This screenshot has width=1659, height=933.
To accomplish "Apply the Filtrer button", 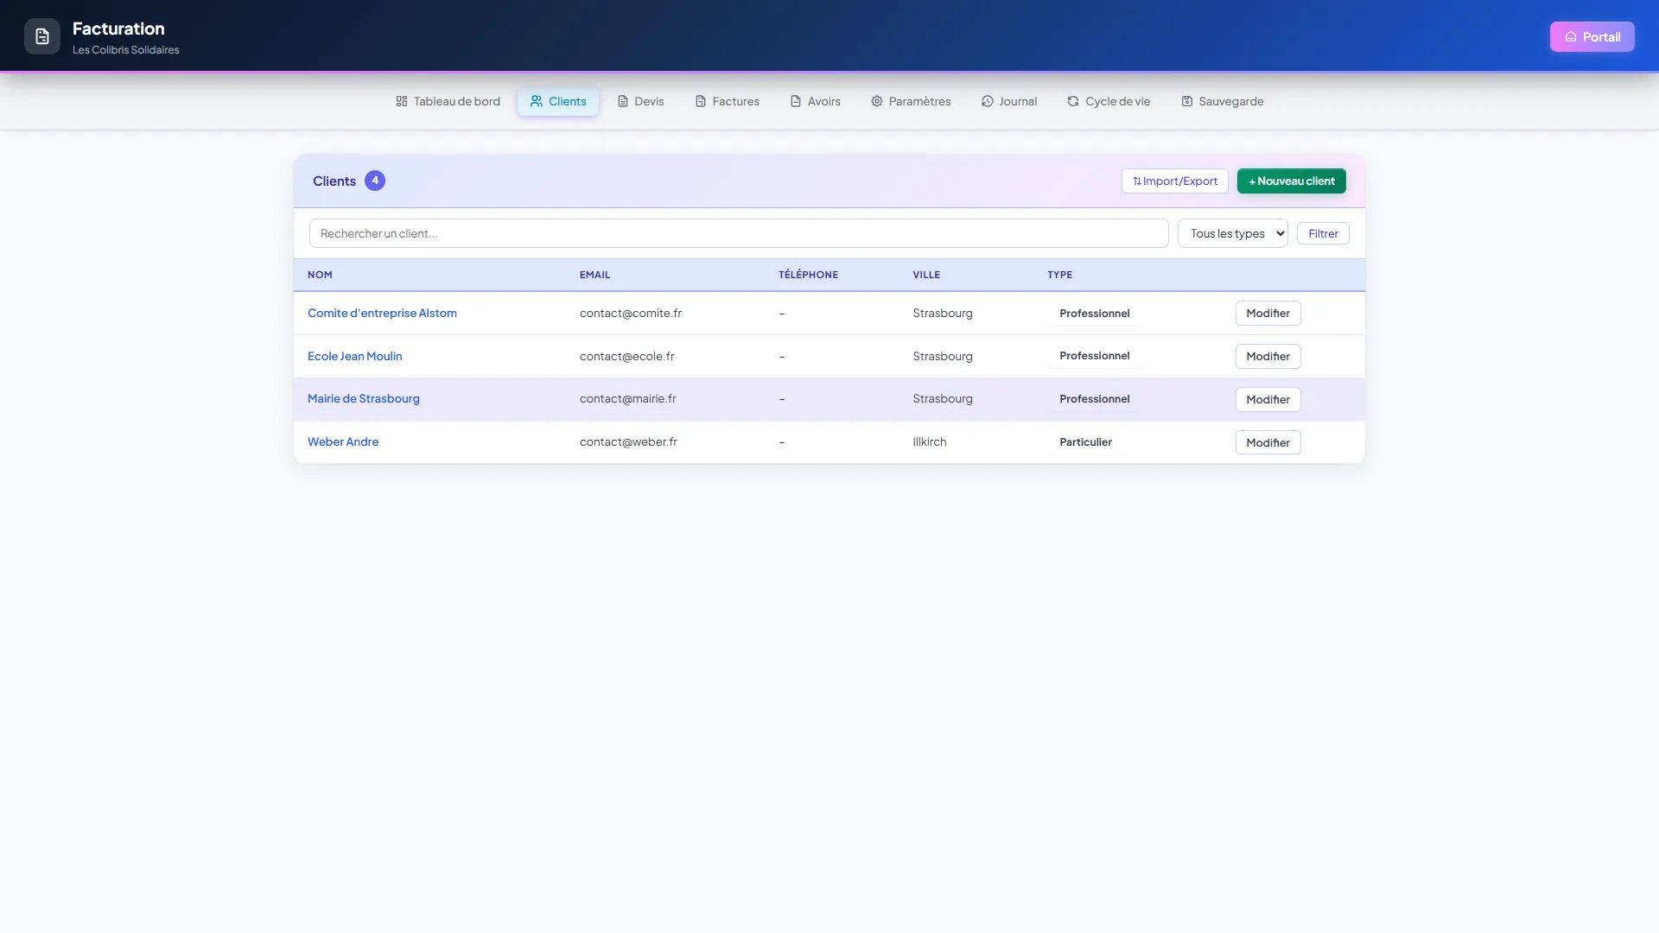I will pyautogui.click(x=1323, y=233).
